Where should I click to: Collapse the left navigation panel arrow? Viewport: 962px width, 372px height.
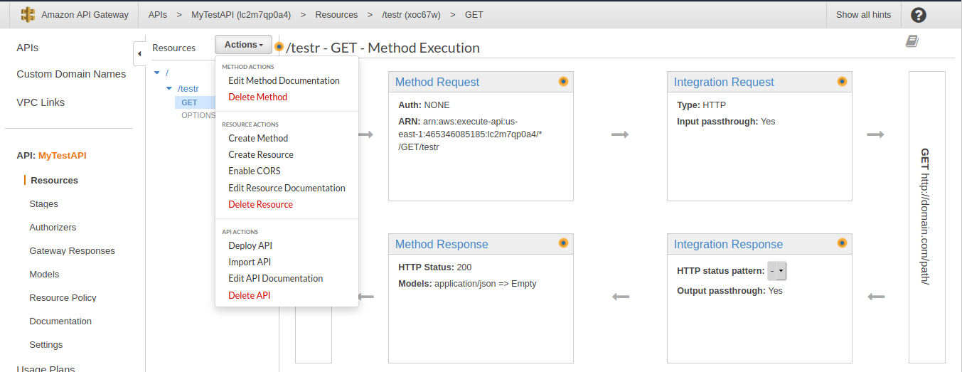(x=139, y=53)
